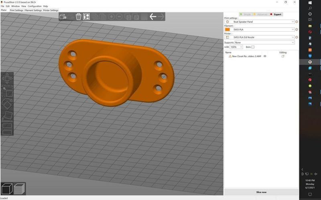
Task: Open the notification center icon
Action: [x=310, y=194]
